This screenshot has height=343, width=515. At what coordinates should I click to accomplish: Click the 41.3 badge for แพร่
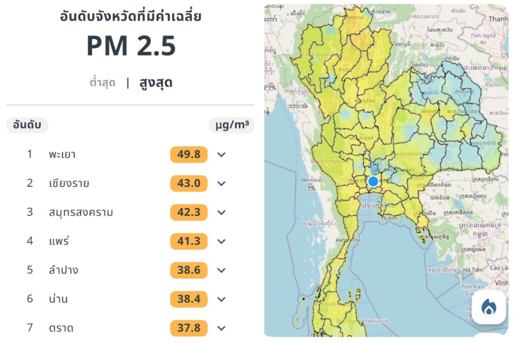click(189, 241)
